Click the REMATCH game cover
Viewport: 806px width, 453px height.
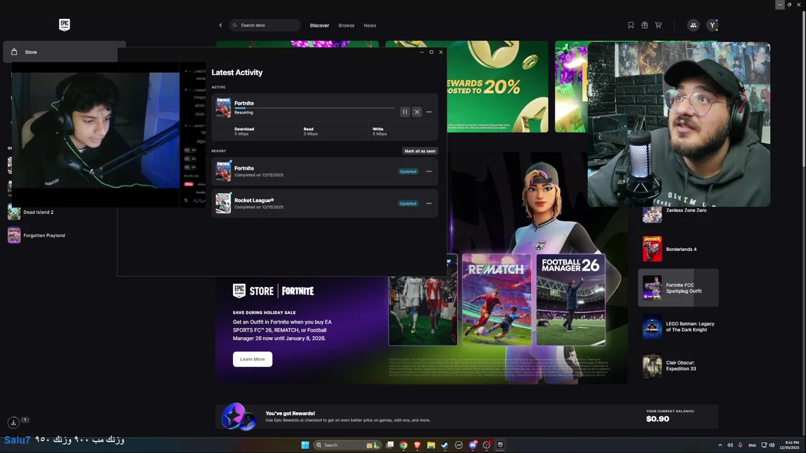coord(497,299)
